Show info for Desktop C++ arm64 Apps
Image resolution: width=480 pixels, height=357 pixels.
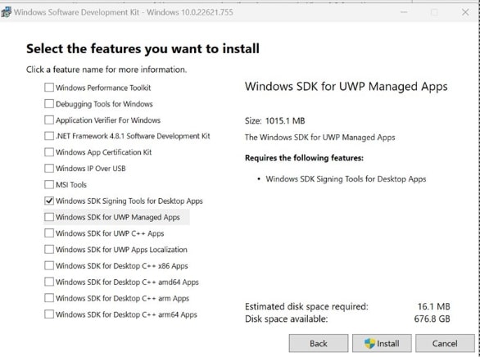point(126,314)
